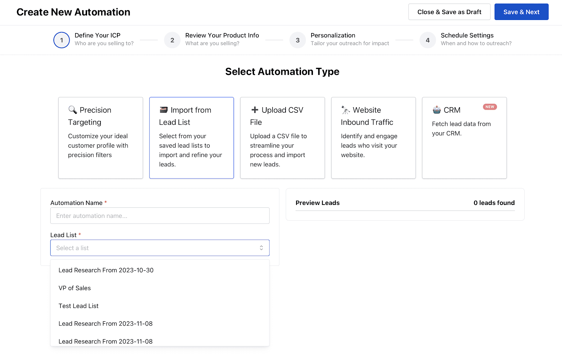Click the Save & Next button
562x355 pixels.
coord(521,12)
